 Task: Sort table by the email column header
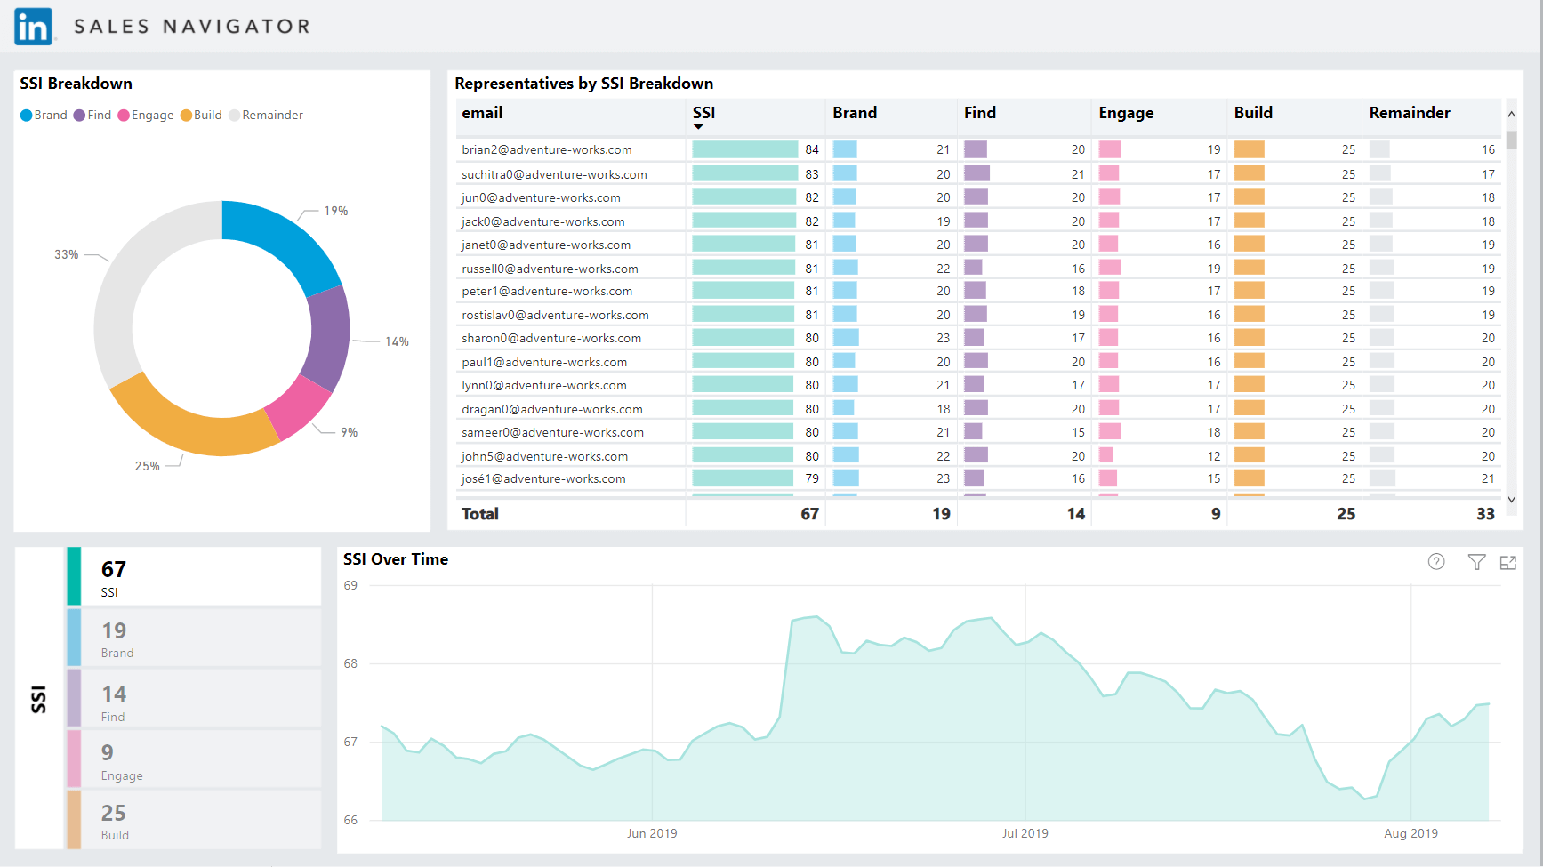(x=482, y=113)
